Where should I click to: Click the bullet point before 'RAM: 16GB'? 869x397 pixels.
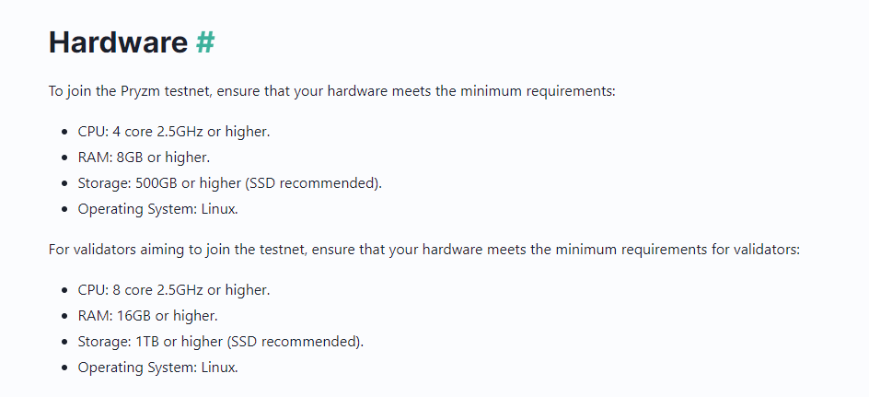tap(65, 316)
